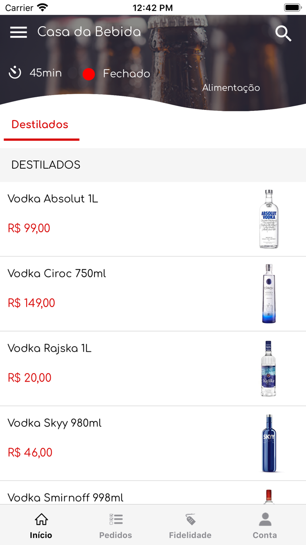Viewport: 306px width, 545px height.
Task: Open the hamburger navigation menu
Action: pos(18,32)
